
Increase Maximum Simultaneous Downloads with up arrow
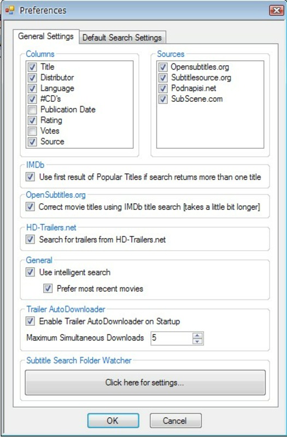197,336
